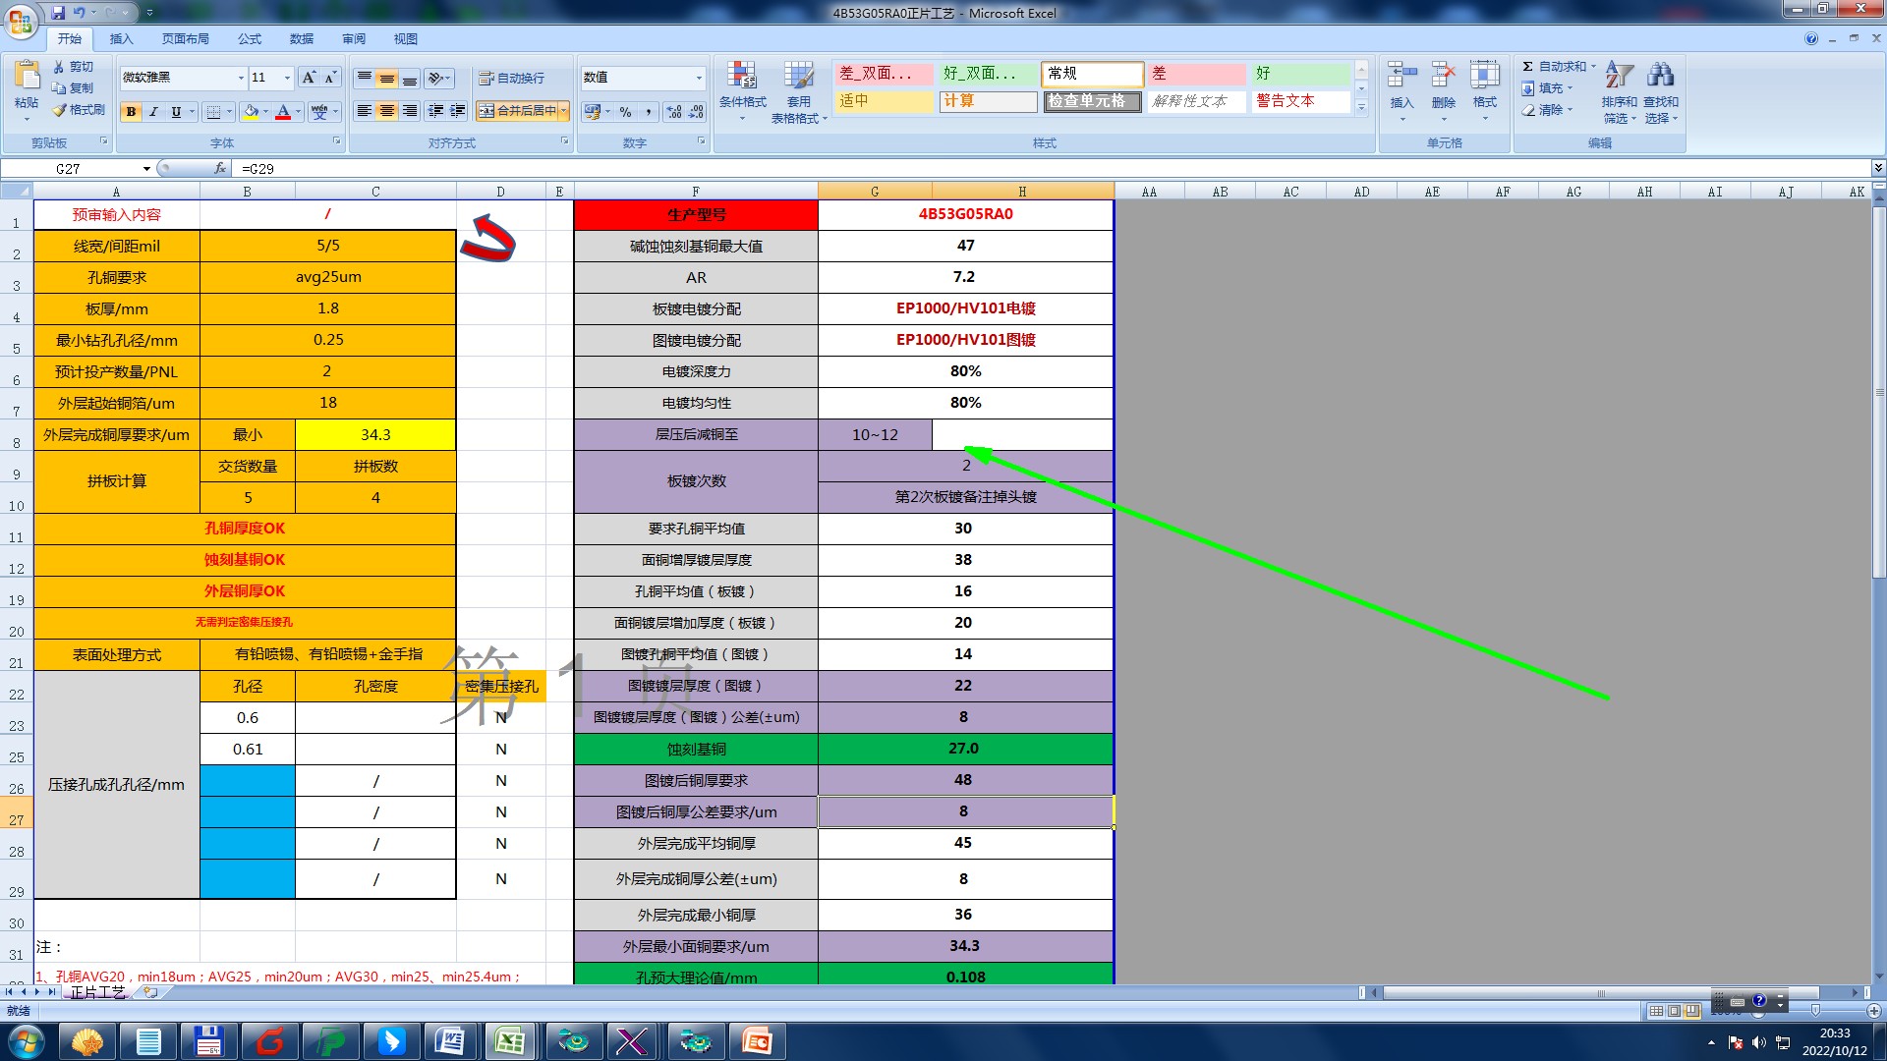Switch to the 公式 ribbon tab
Image resolution: width=1887 pixels, height=1061 pixels.
click(250, 39)
